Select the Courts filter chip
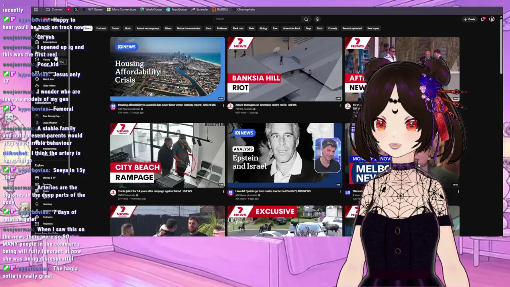510x287 pixels. pos(116,28)
